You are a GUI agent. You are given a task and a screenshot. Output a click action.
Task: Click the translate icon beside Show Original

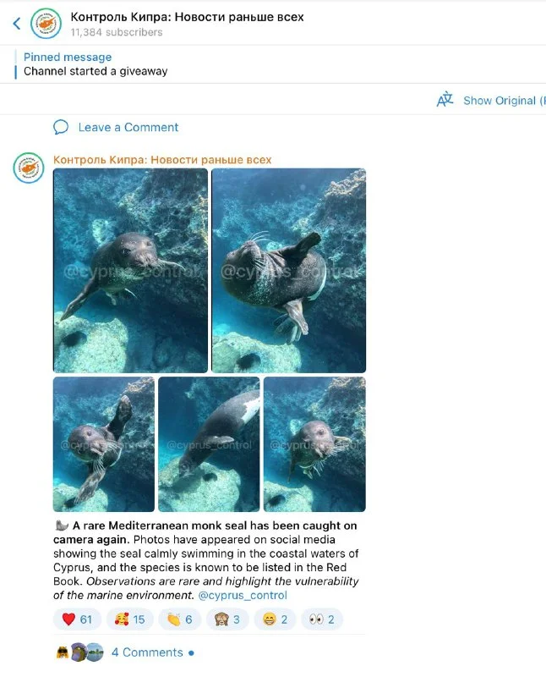point(445,100)
